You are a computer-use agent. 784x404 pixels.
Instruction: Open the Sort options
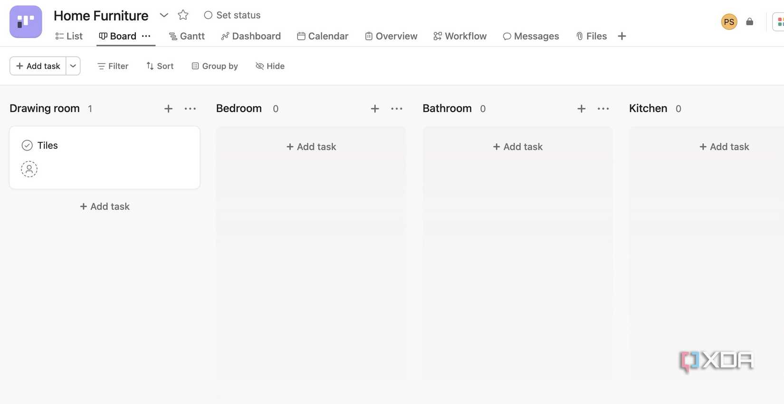pyautogui.click(x=160, y=66)
